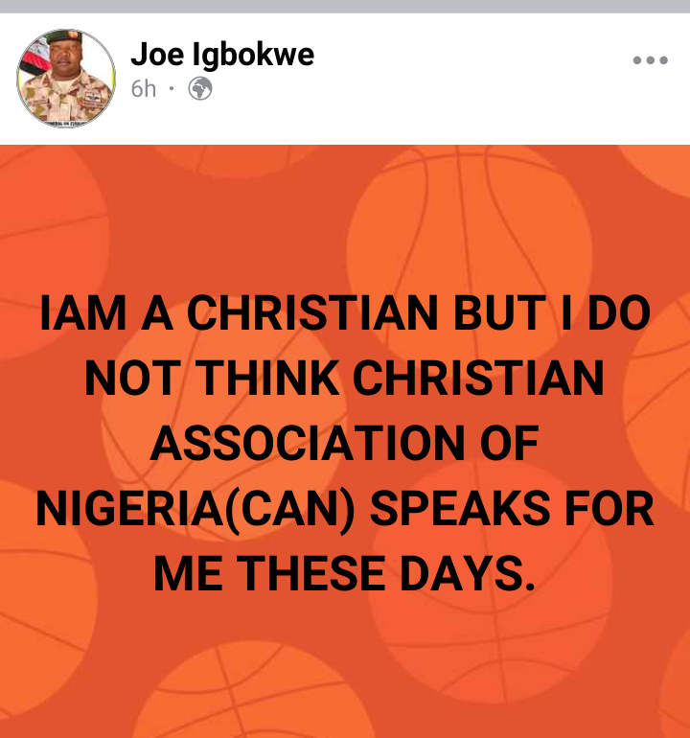690x738 pixels.
Task: Open the three-dot post options menu
Action: (x=650, y=60)
